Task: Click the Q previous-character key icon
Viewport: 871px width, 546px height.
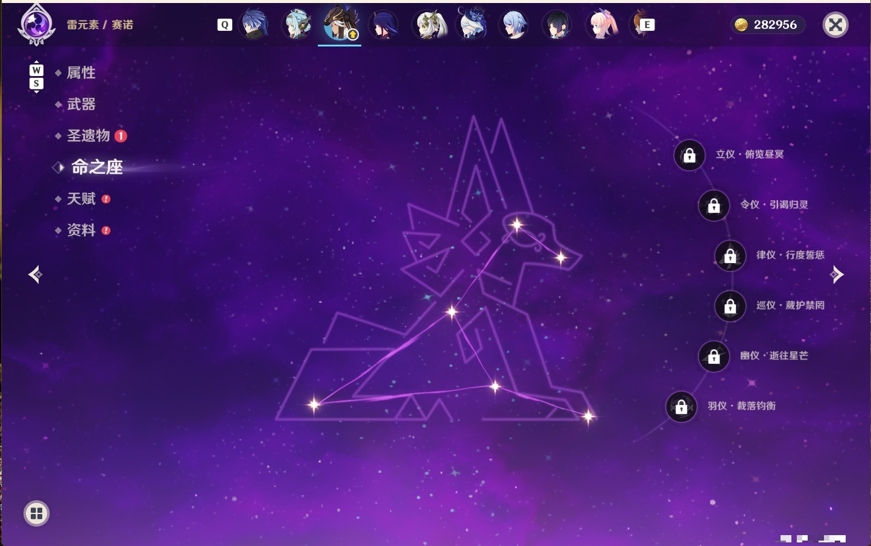Action: point(224,25)
